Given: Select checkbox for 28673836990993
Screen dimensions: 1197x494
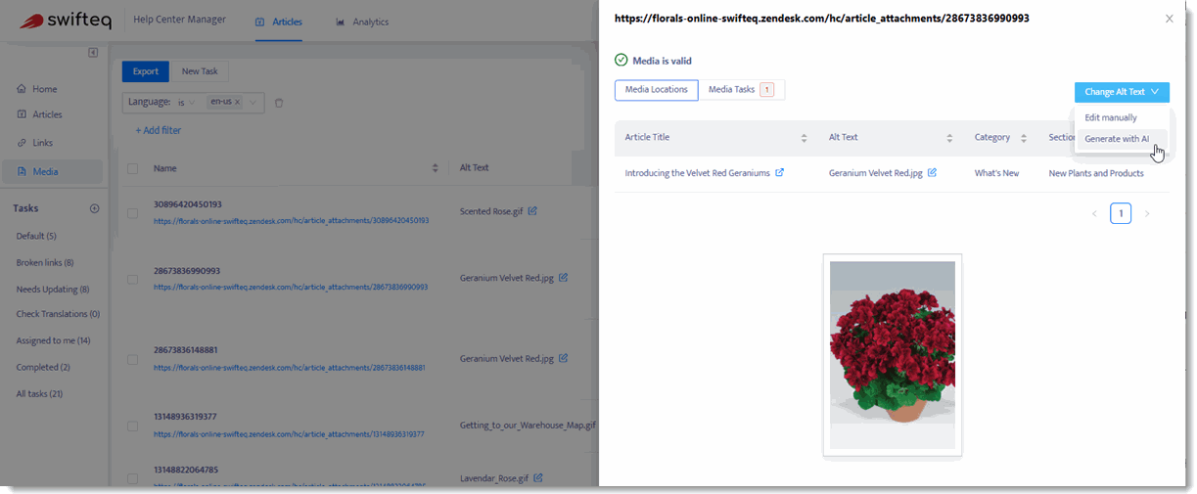Looking at the screenshot, I should (132, 279).
